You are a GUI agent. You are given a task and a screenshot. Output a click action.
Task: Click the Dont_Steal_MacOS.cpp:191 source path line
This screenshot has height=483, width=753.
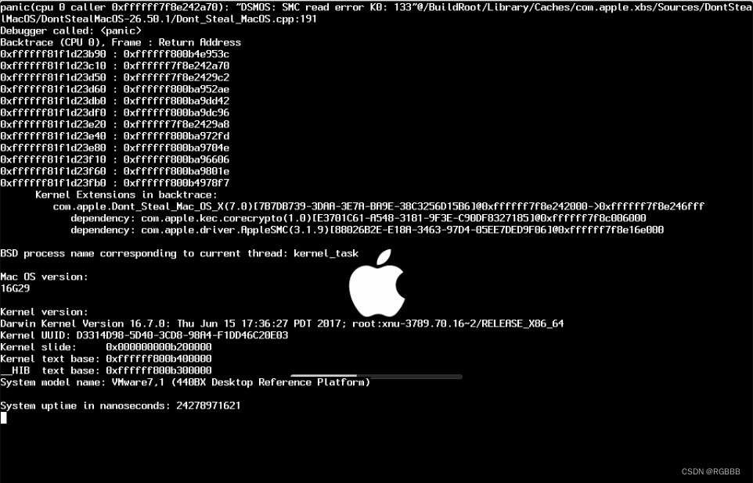click(x=158, y=20)
